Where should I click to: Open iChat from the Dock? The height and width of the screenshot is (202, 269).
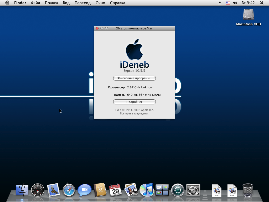pyautogui.click(x=85, y=190)
